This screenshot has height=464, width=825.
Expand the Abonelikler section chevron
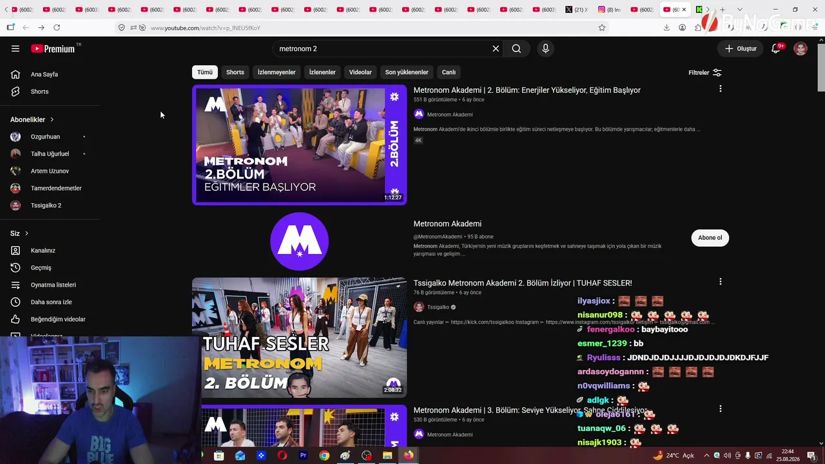(52, 120)
